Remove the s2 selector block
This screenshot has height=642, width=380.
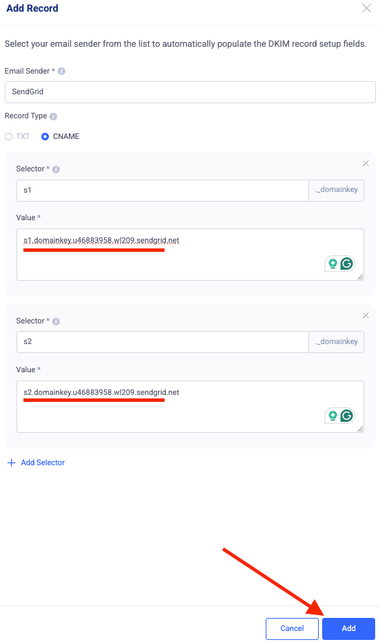pyautogui.click(x=366, y=315)
